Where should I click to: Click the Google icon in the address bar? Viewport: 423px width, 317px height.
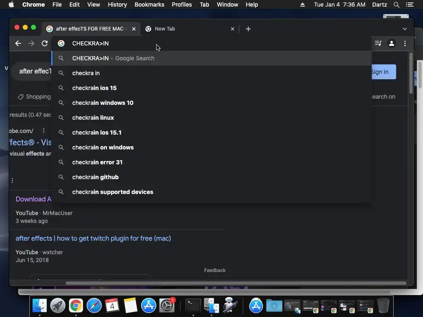(61, 43)
